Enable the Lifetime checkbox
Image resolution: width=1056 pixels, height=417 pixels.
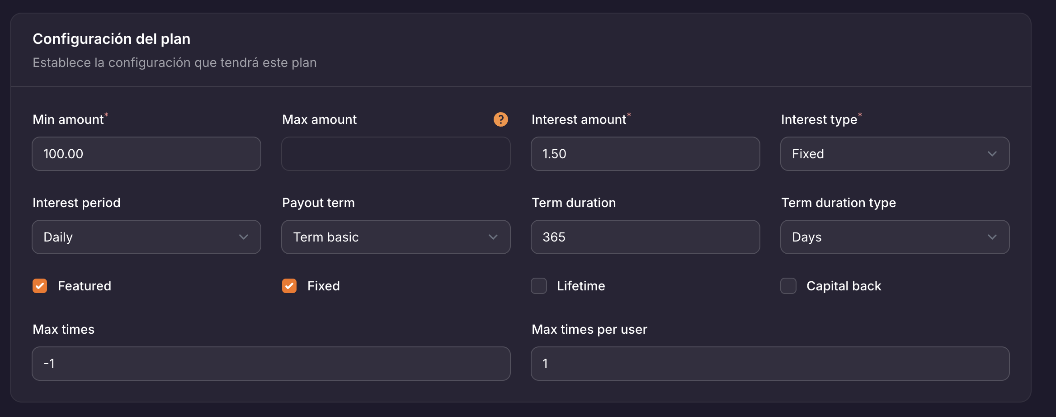coord(539,286)
